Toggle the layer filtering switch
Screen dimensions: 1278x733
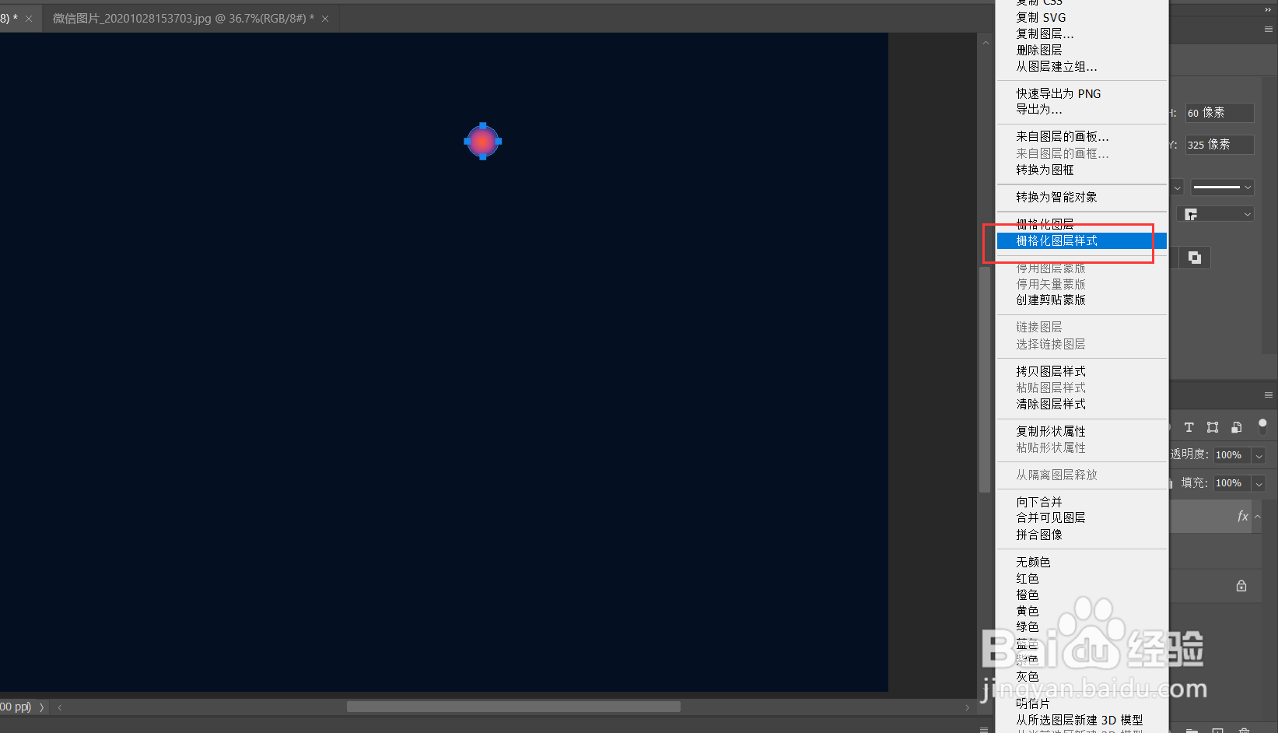point(1262,426)
